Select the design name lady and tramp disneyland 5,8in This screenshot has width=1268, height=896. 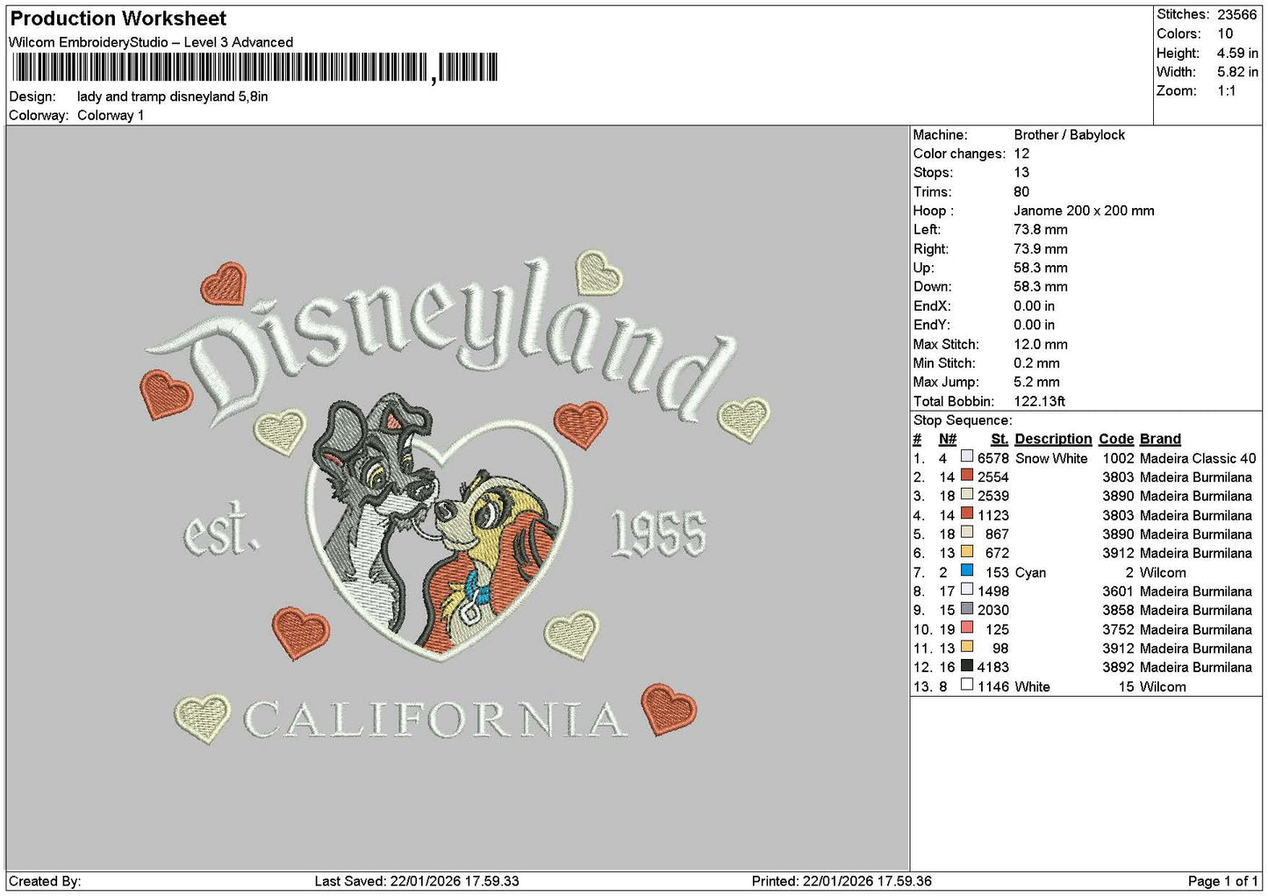pos(173,97)
